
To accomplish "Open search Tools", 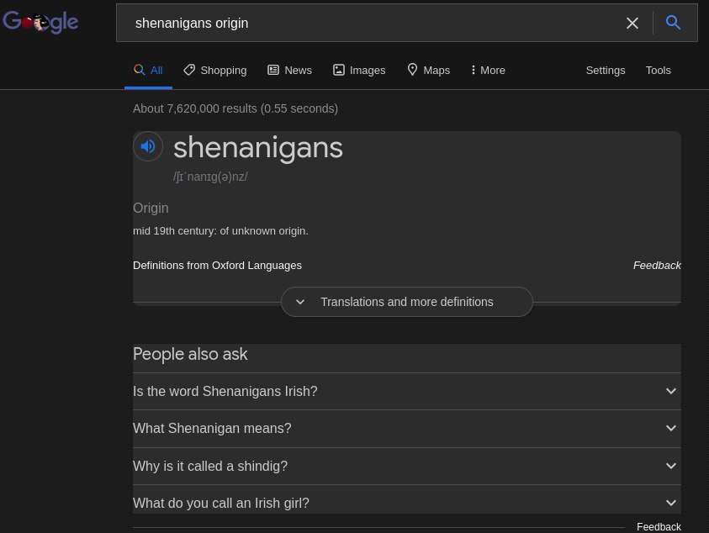I will click(x=658, y=70).
